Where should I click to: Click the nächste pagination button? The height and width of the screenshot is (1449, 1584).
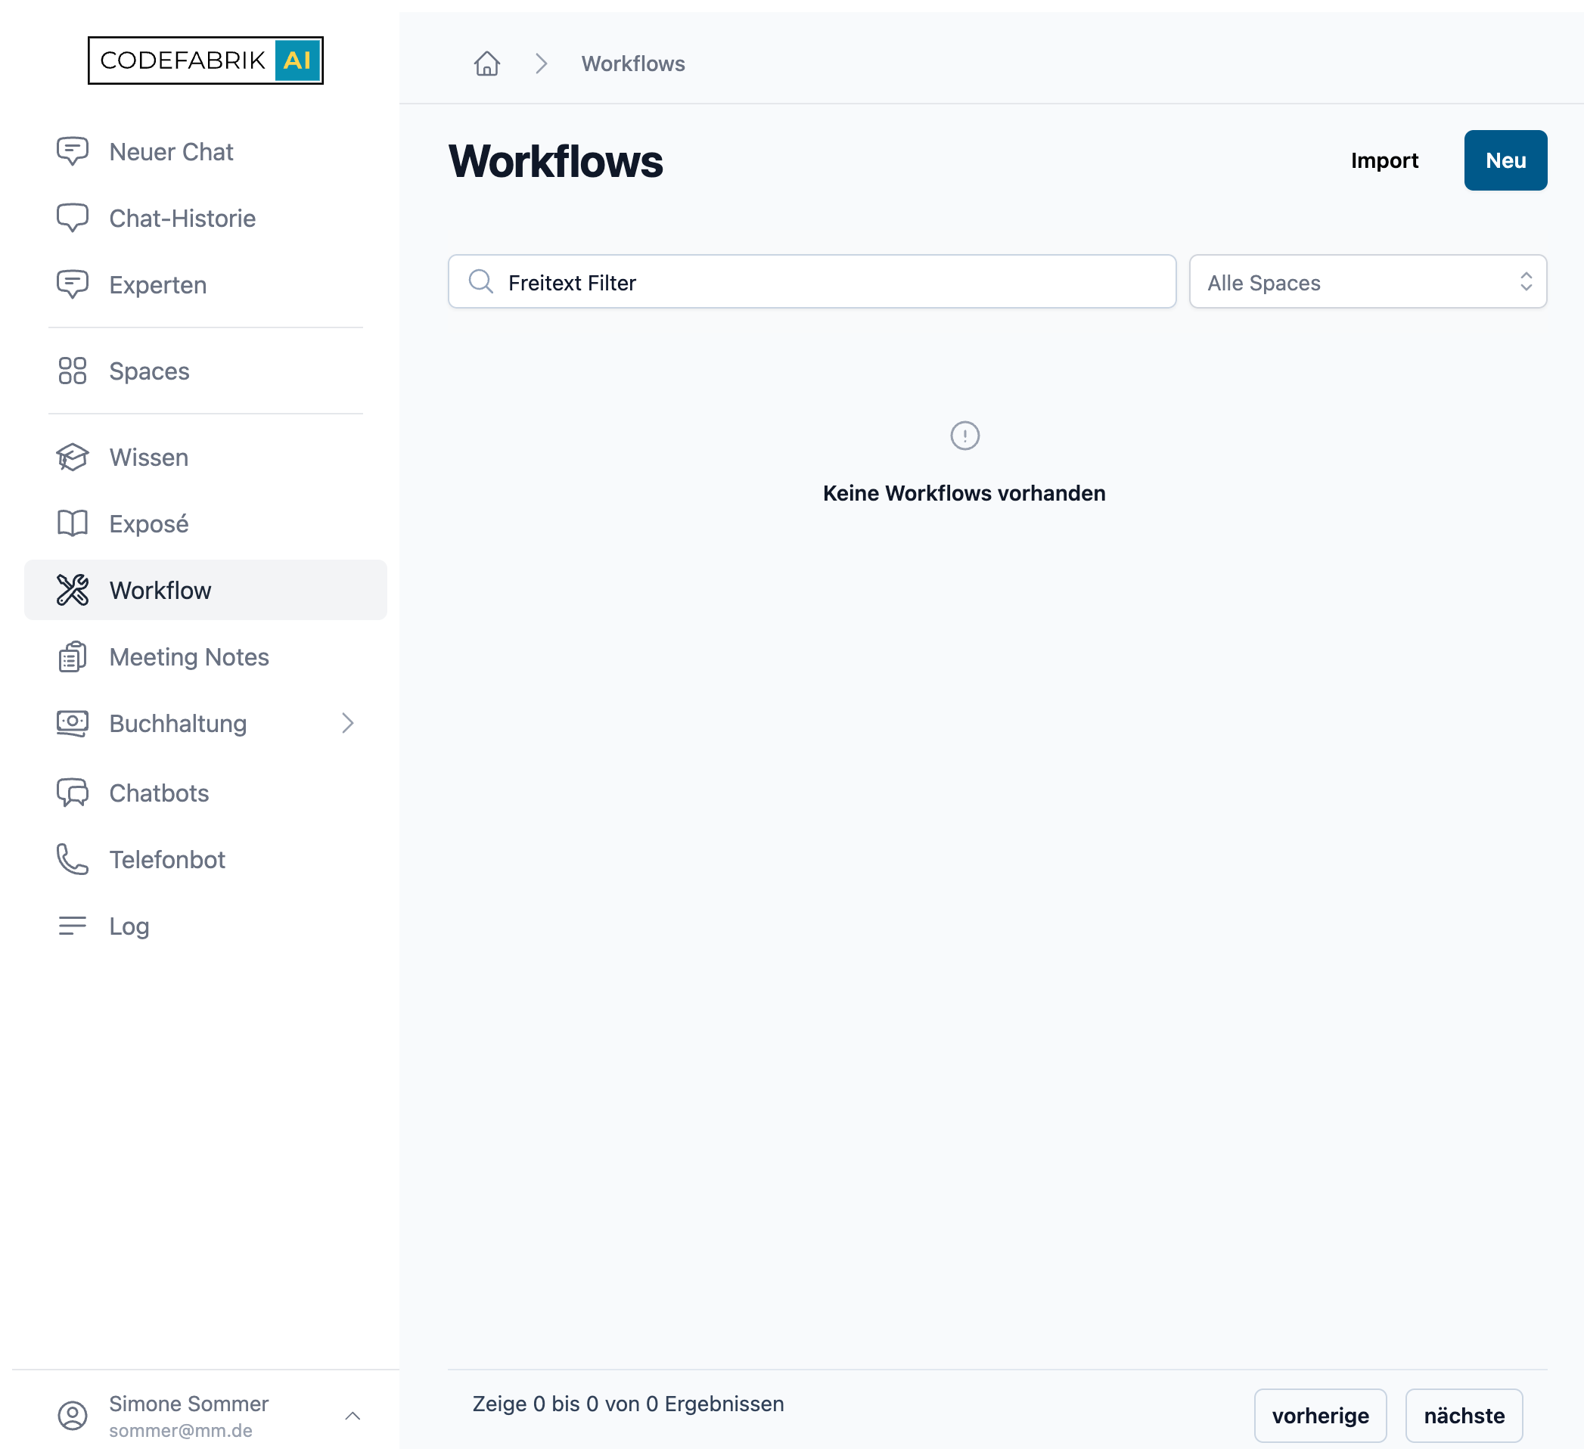coord(1464,1415)
